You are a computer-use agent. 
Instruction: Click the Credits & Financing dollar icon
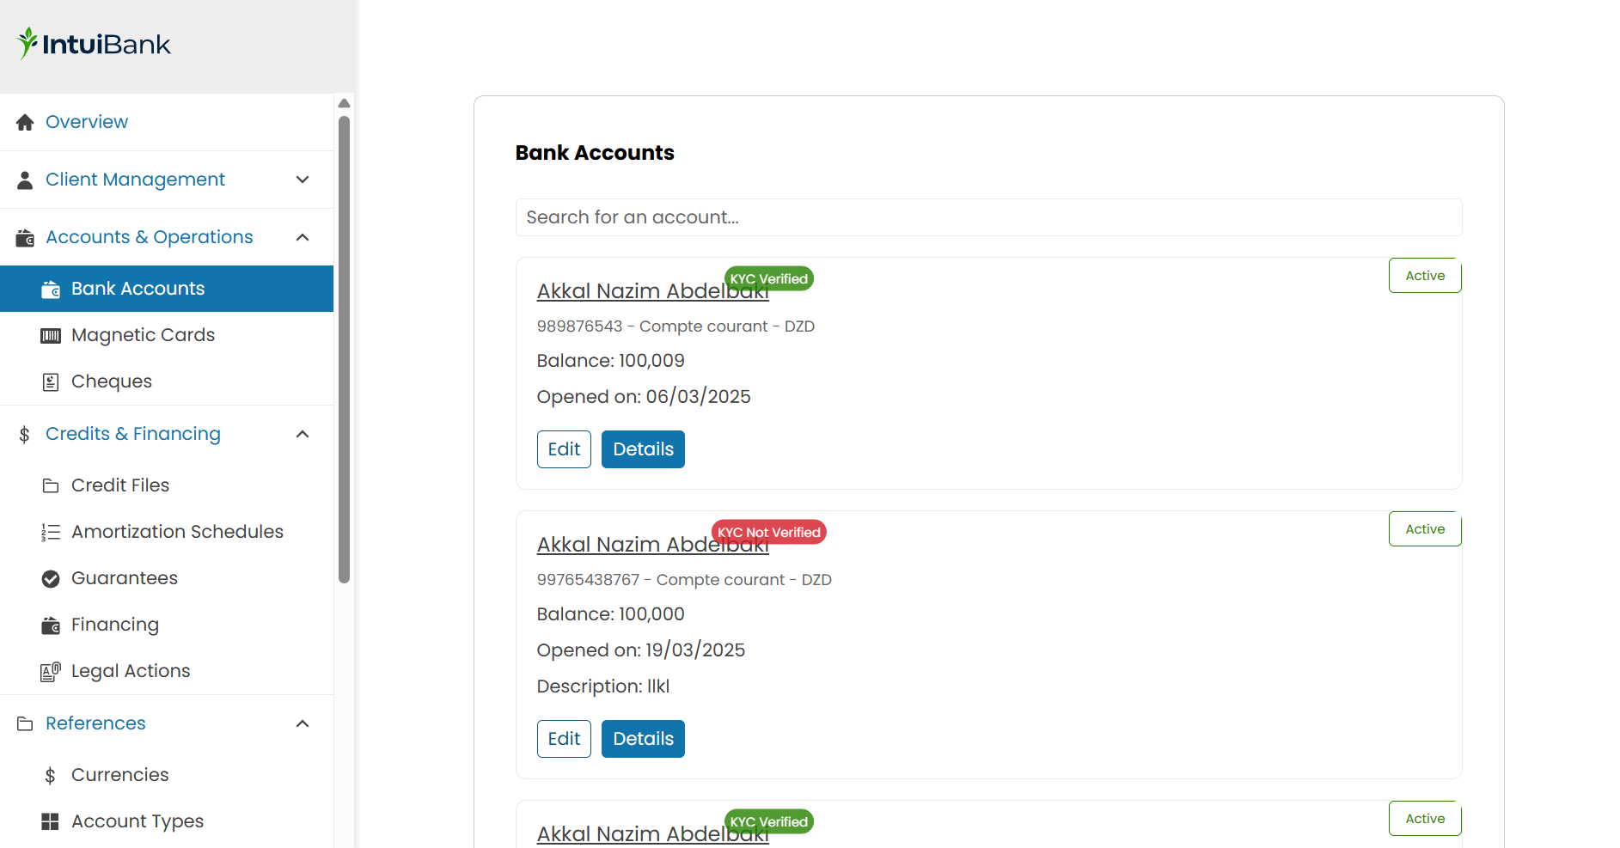tap(24, 434)
